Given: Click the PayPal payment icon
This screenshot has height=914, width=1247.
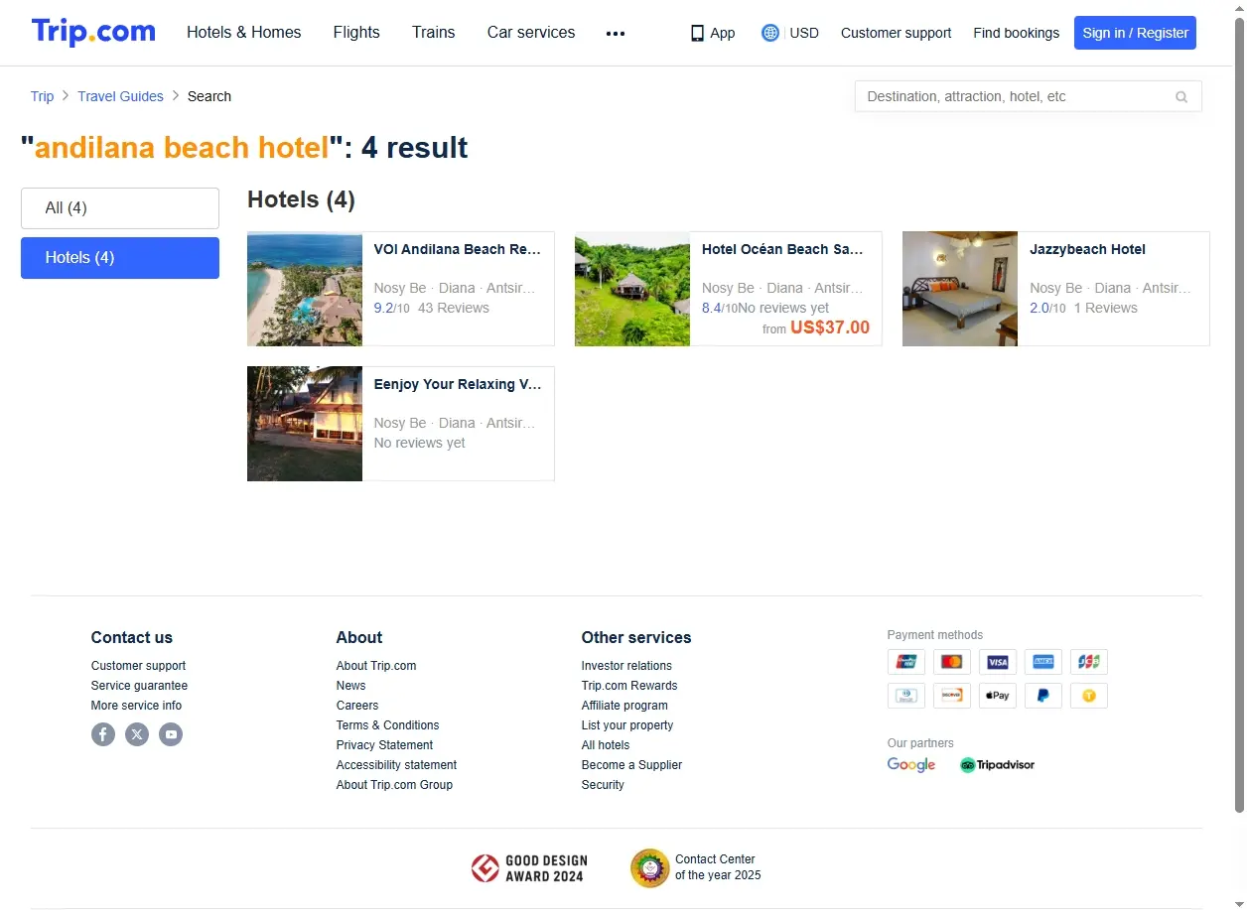Looking at the screenshot, I should (x=1043, y=696).
